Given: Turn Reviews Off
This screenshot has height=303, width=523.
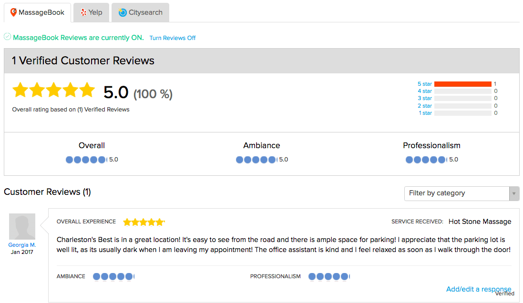Looking at the screenshot, I should (173, 38).
